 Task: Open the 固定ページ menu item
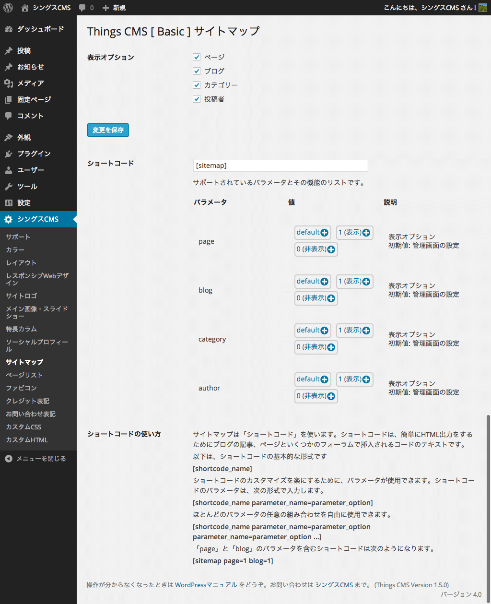(x=38, y=100)
